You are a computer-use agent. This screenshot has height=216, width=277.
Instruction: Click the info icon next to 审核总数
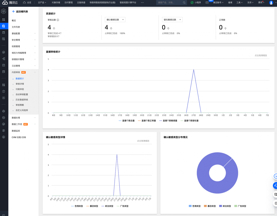[58, 20]
